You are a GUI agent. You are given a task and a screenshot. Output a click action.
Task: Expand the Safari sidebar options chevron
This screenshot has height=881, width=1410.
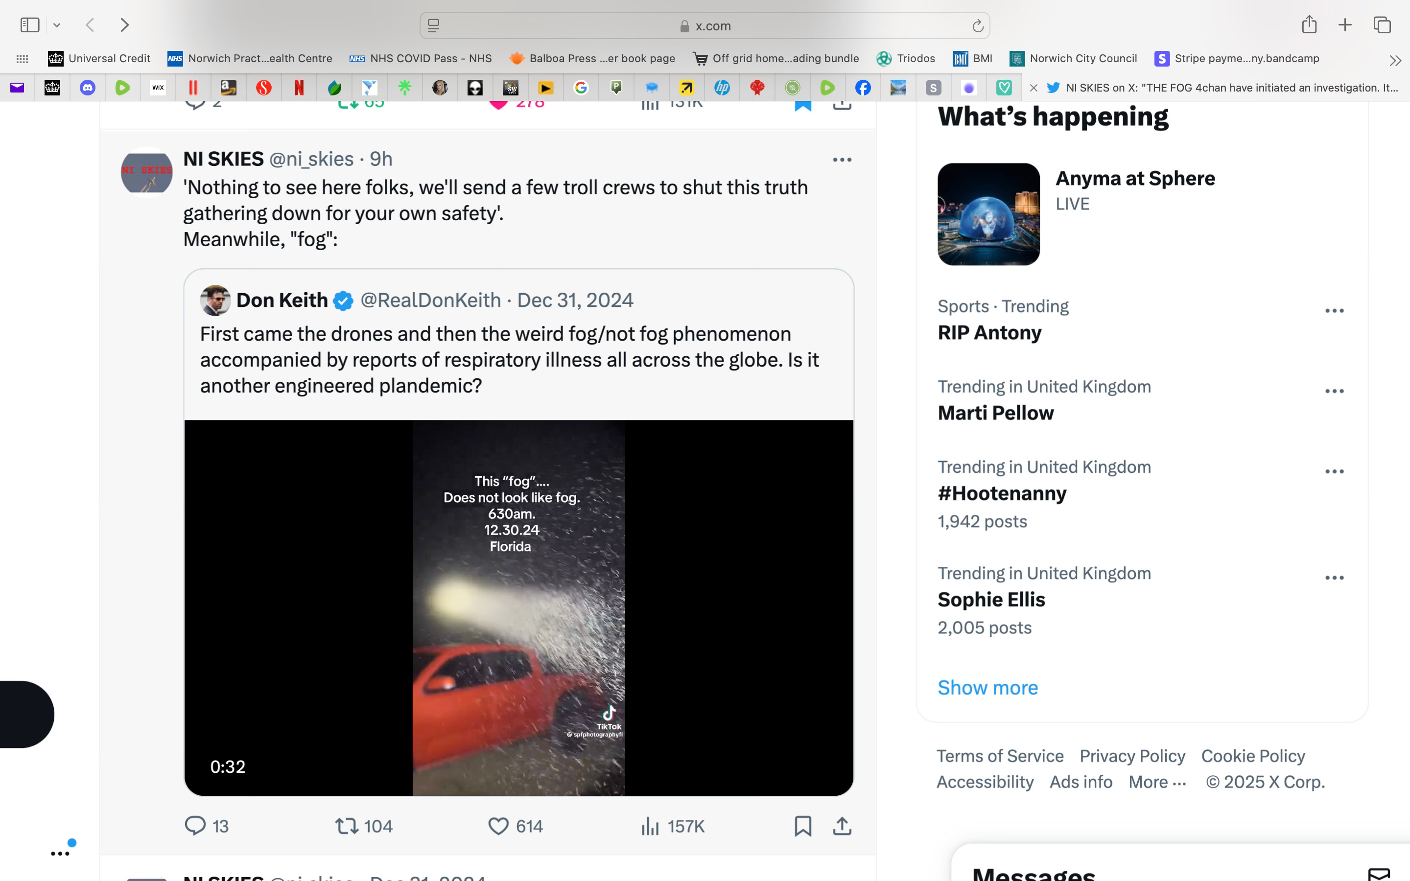56,25
